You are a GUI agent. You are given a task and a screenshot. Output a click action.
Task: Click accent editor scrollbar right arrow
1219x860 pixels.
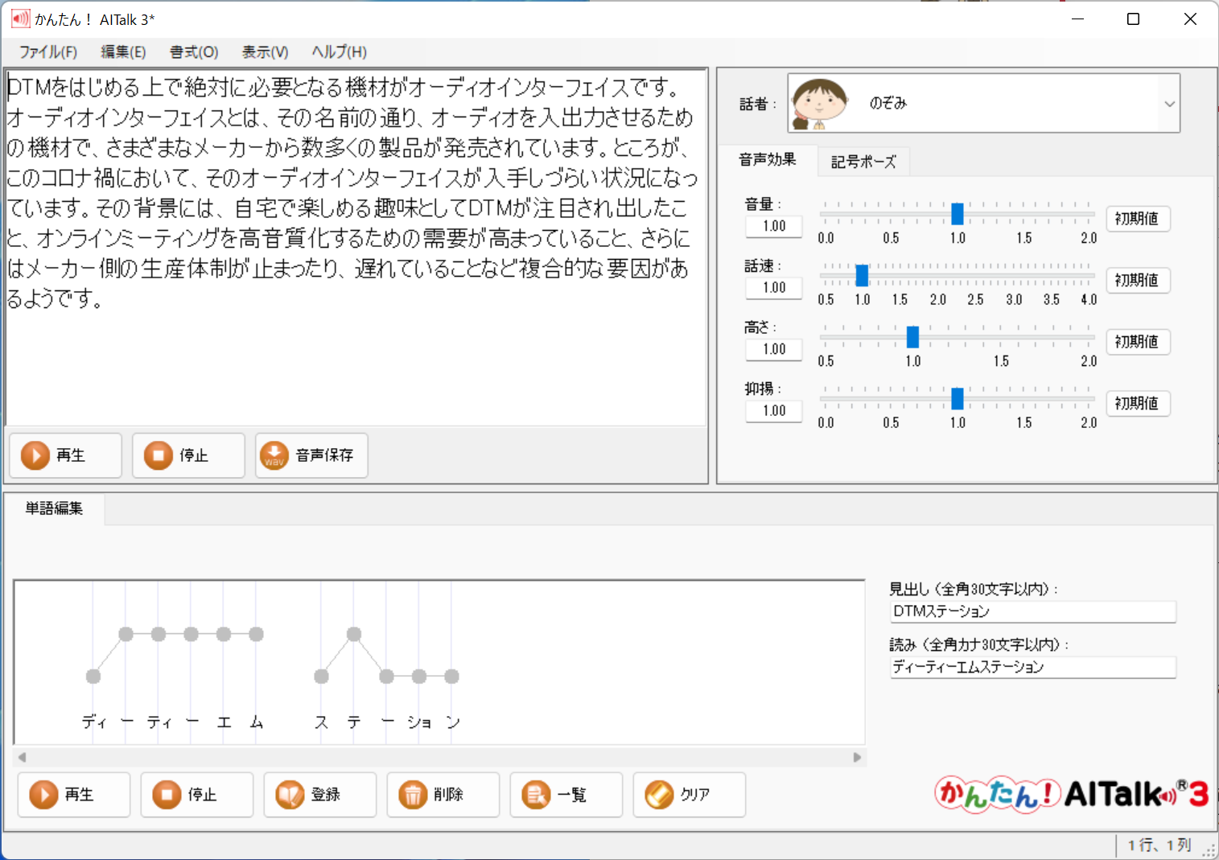tap(857, 757)
